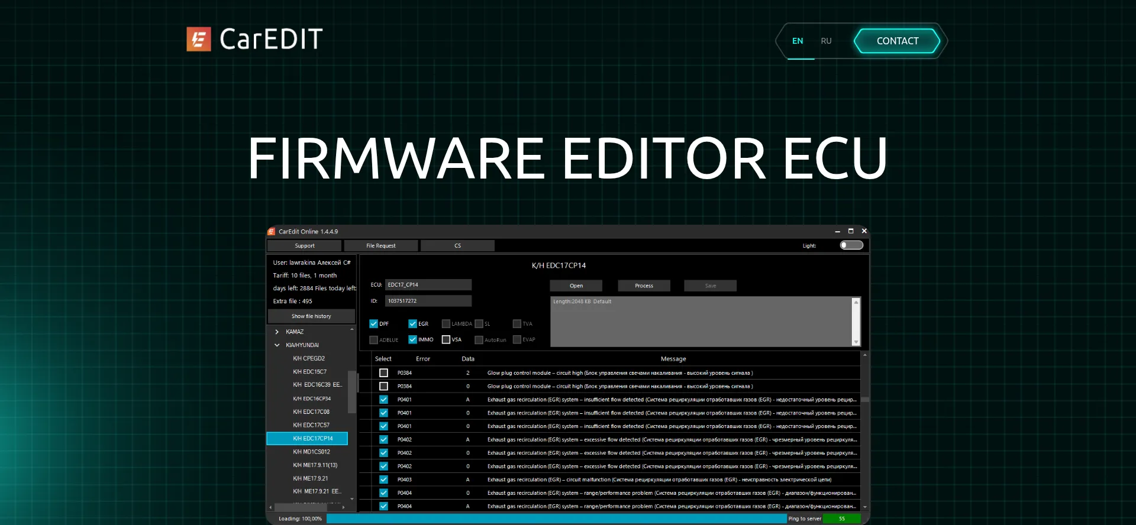The height and width of the screenshot is (525, 1136).
Task: Open the File Request tab
Action: coord(381,245)
